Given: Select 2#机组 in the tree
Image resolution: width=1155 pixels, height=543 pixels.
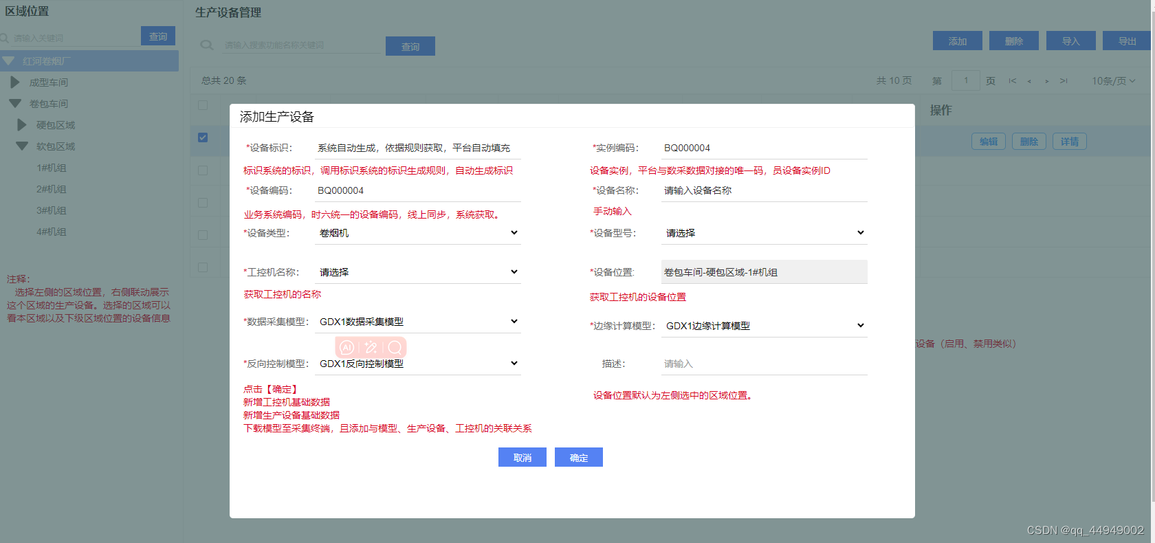Looking at the screenshot, I should click(x=52, y=189).
